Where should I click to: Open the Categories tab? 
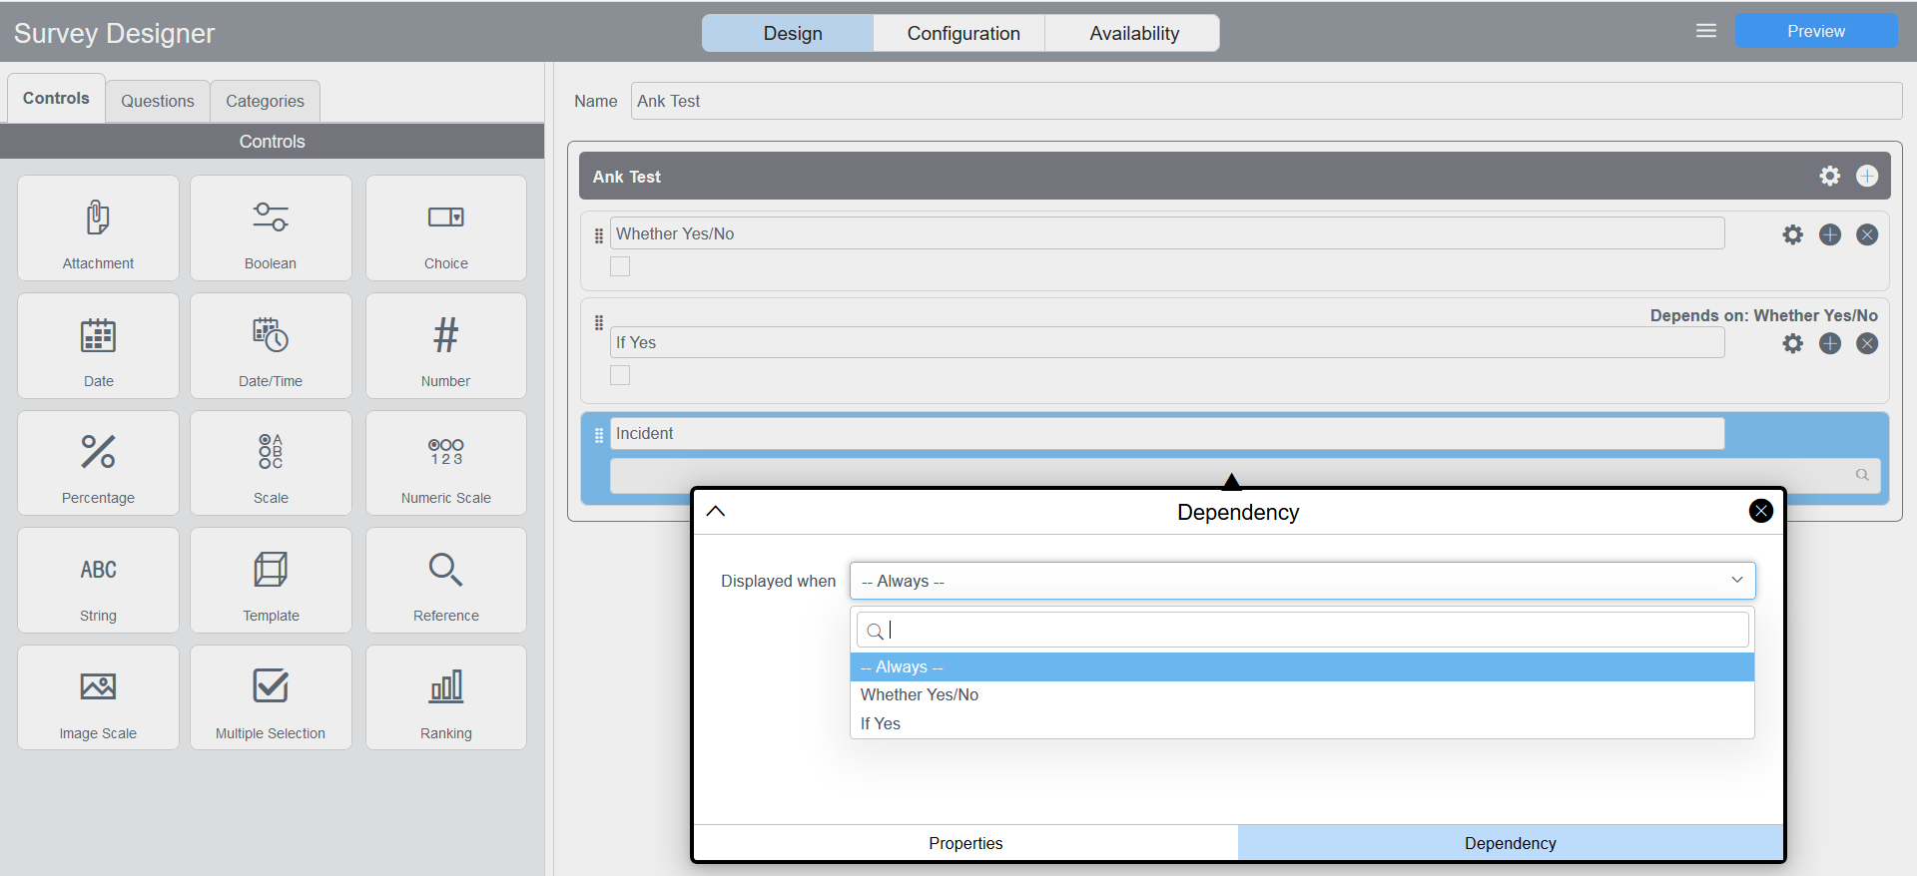[x=265, y=101]
